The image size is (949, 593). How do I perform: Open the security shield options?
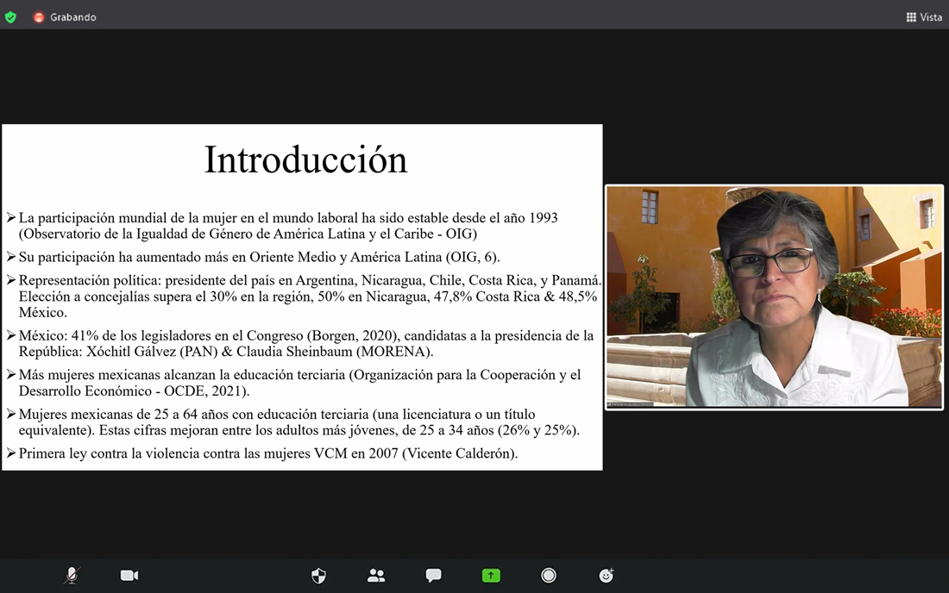click(318, 576)
